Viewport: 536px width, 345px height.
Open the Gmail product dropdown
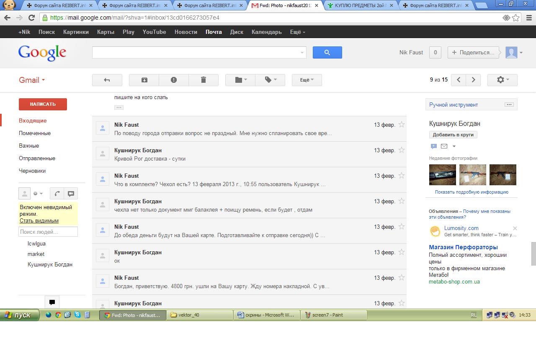click(x=32, y=80)
